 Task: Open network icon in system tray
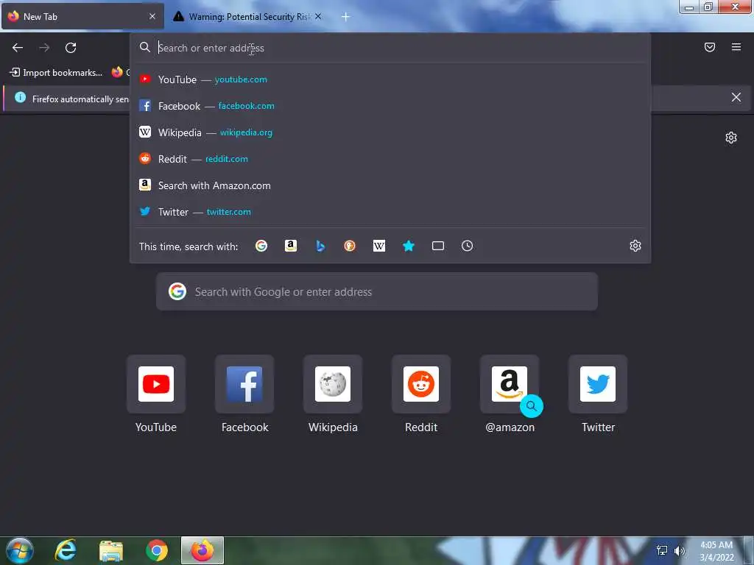coord(662,550)
